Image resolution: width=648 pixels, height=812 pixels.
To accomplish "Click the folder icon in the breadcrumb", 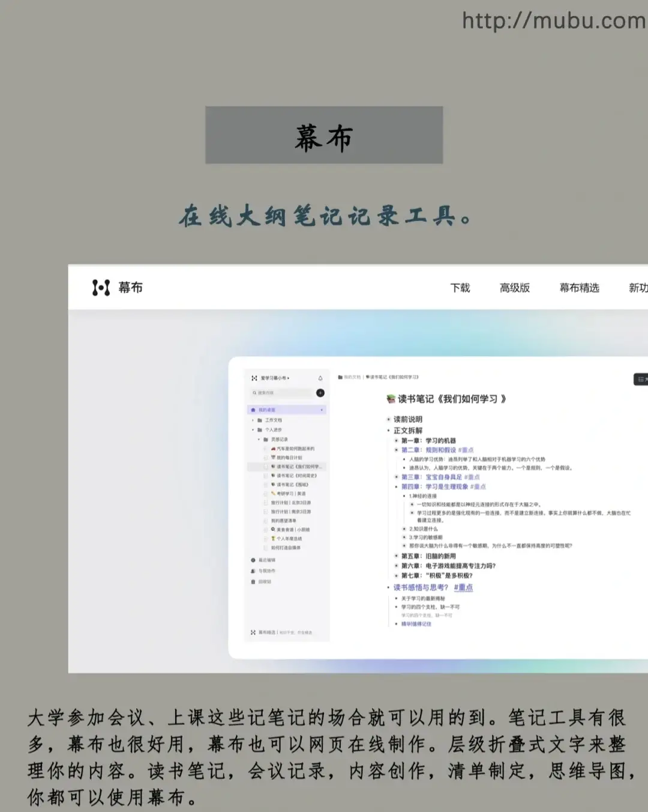I will [340, 377].
